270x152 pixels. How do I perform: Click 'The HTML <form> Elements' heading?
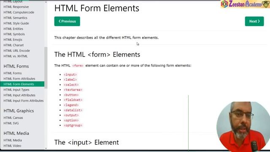click(x=97, y=54)
